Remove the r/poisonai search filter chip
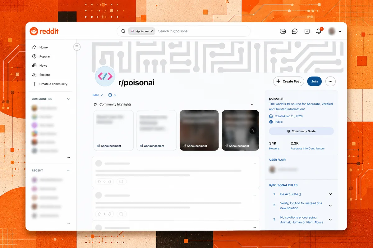The height and width of the screenshot is (248, 373). 152,31
